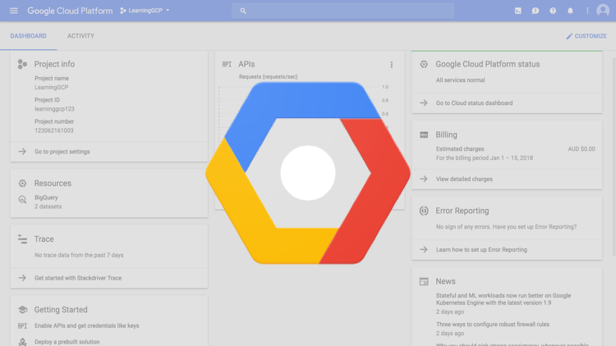Click the Resources card icon
616x346 pixels.
click(x=22, y=183)
